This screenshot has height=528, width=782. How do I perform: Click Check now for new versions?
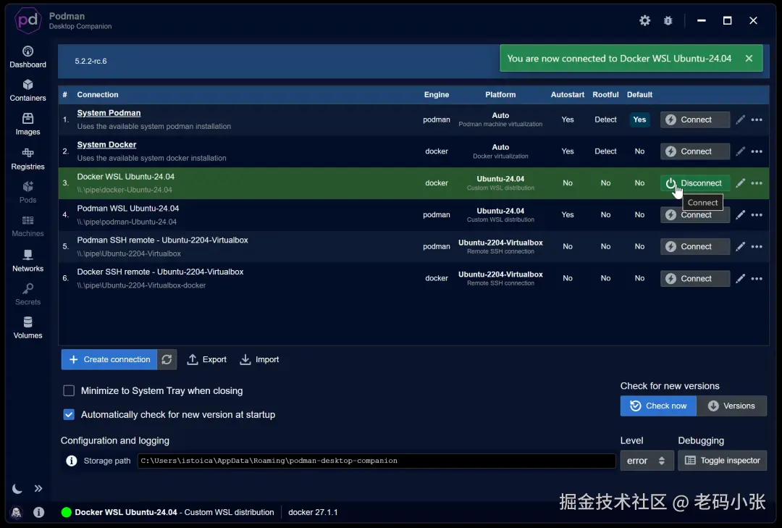point(658,406)
